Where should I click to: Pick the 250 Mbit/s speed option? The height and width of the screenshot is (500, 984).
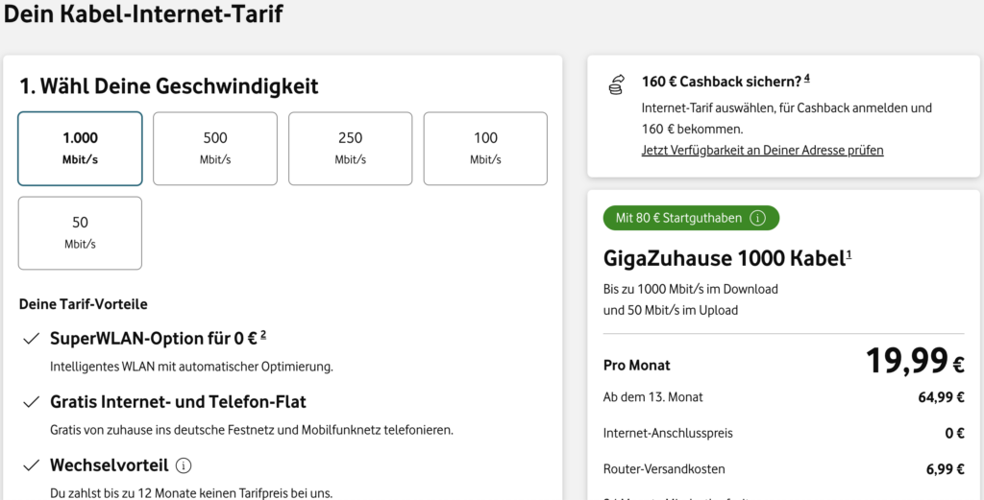[x=350, y=148]
